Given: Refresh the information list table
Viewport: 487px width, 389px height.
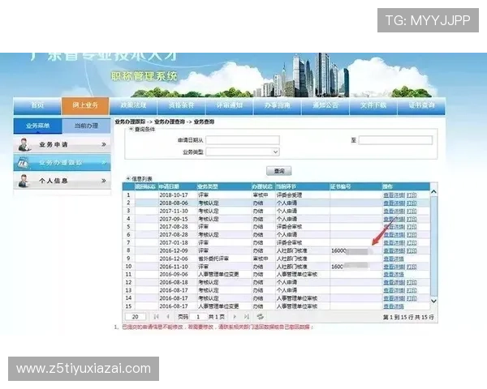Looking at the screenshot, I should [261, 317].
